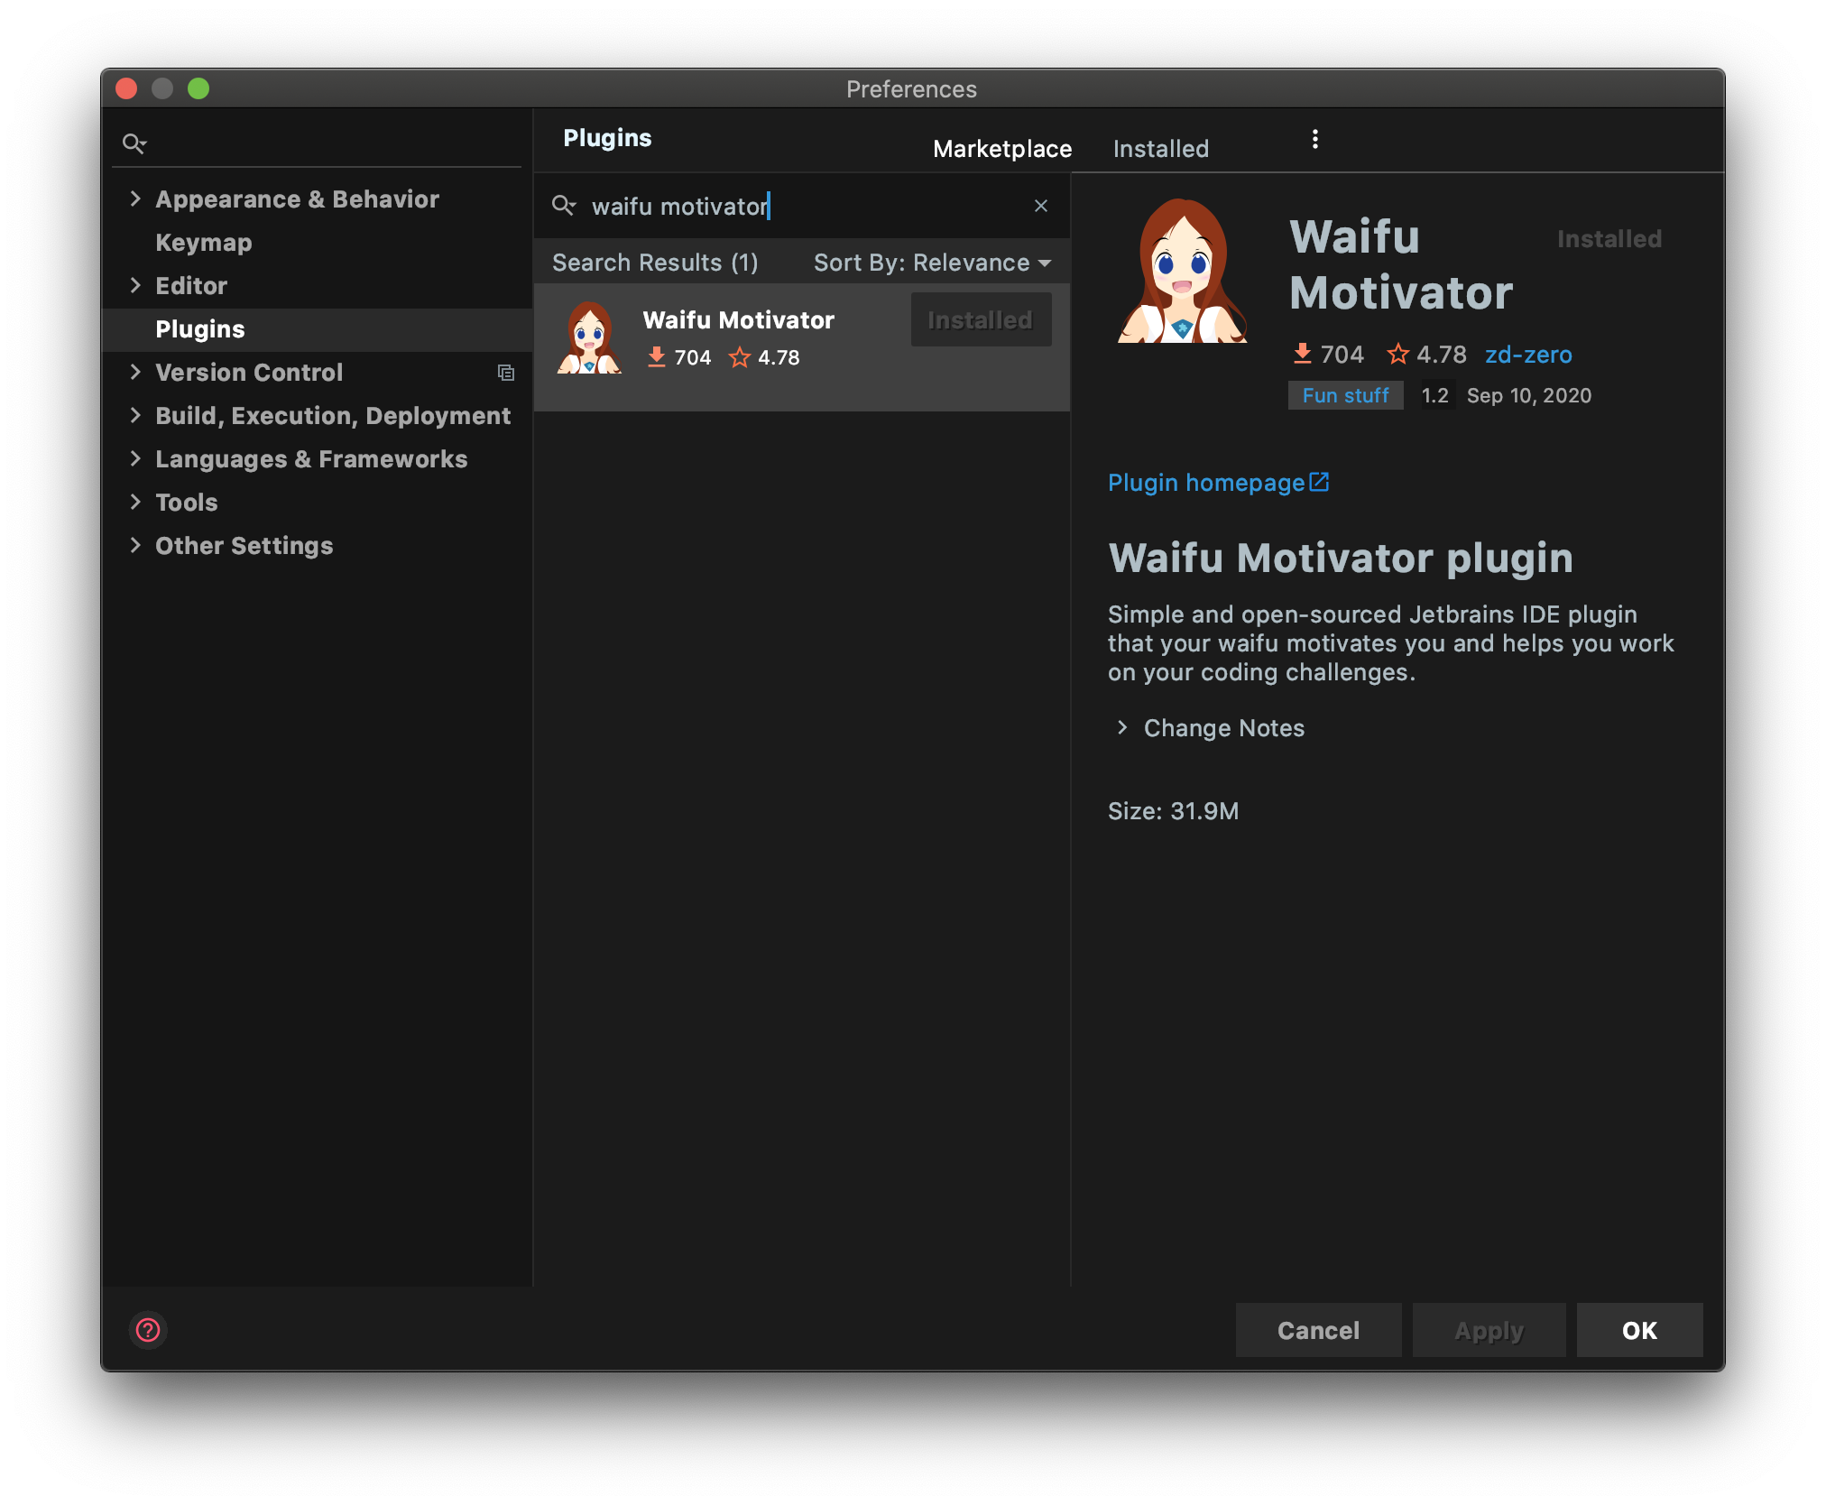Click the Fun stuff tag
The width and height of the screenshot is (1826, 1505).
point(1344,395)
